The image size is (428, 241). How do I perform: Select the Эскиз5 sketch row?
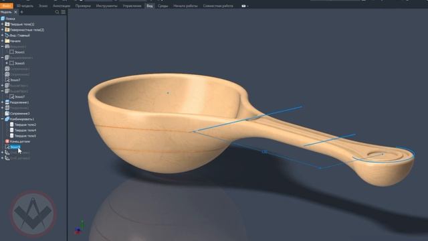point(17,63)
